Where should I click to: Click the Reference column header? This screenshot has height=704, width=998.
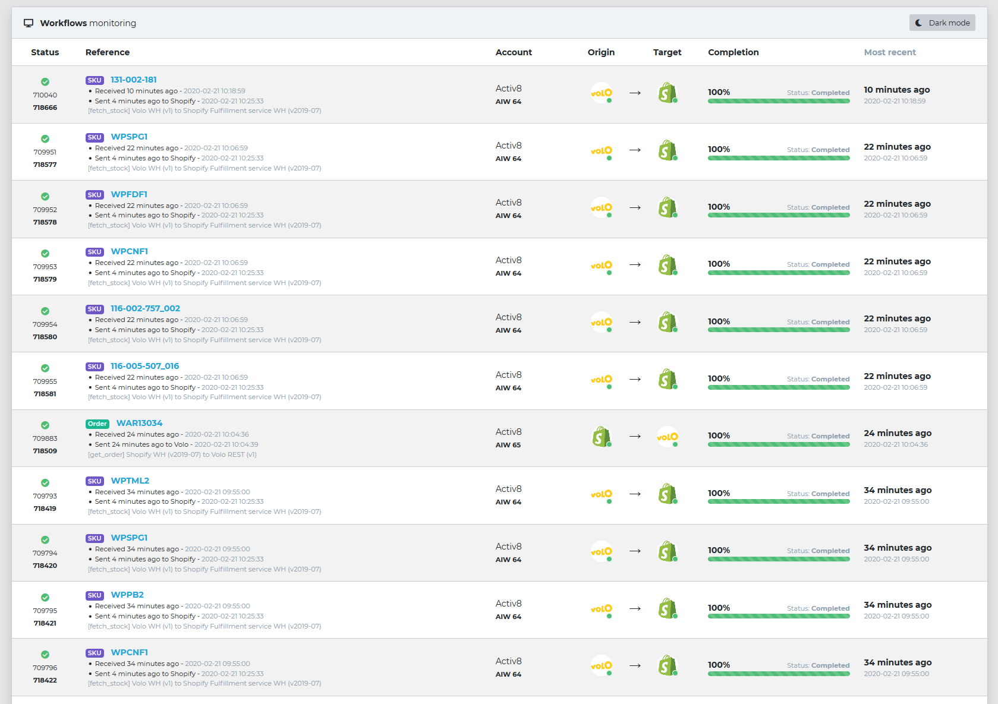[108, 52]
